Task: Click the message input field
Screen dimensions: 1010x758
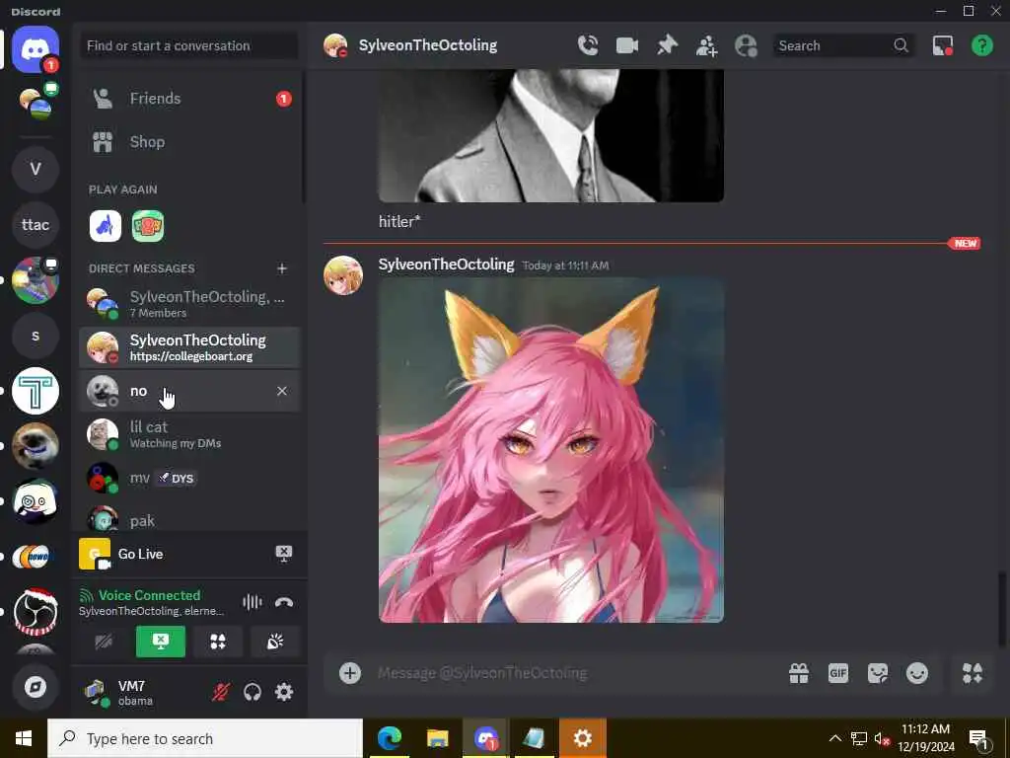Action: coord(573,673)
